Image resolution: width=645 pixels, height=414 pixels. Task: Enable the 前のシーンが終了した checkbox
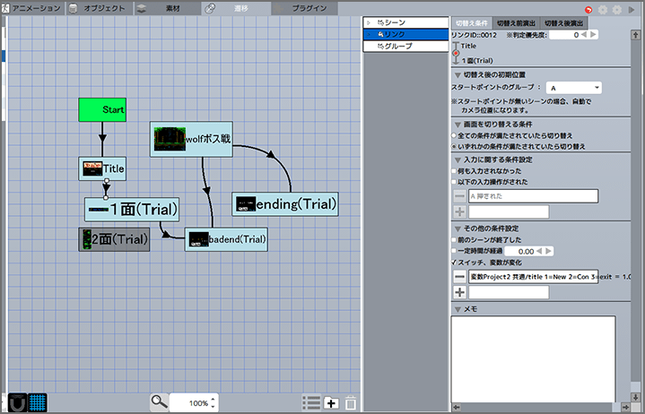click(454, 240)
